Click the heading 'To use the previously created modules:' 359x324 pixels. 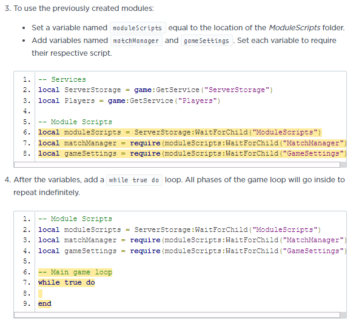84,8
